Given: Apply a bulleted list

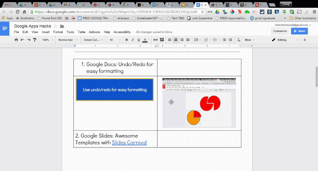Looking at the screenshot, I should (x=215, y=40).
